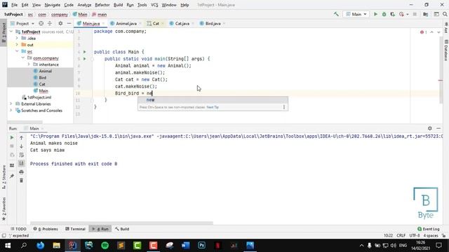This screenshot has height=252, width=449.
Task: Click the CRLF line separator widget
Action: (401, 235)
